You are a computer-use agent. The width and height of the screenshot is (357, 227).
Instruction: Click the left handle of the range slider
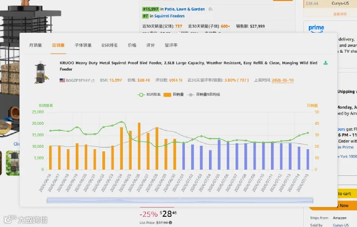point(47,200)
